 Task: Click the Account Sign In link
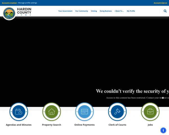pyautogui.click(x=160, y=3)
